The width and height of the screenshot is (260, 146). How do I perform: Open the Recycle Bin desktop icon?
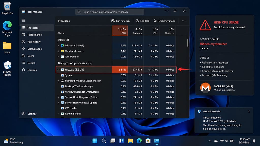7,8
